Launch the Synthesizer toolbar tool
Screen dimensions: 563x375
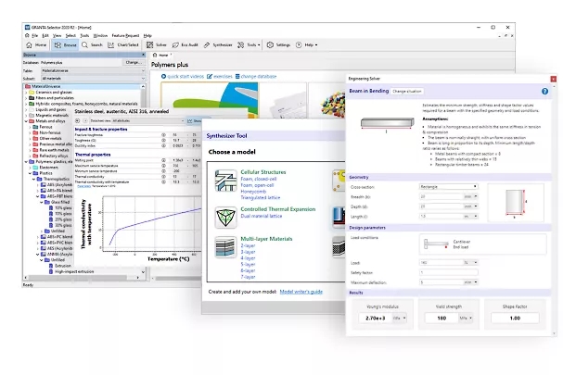(x=218, y=44)
